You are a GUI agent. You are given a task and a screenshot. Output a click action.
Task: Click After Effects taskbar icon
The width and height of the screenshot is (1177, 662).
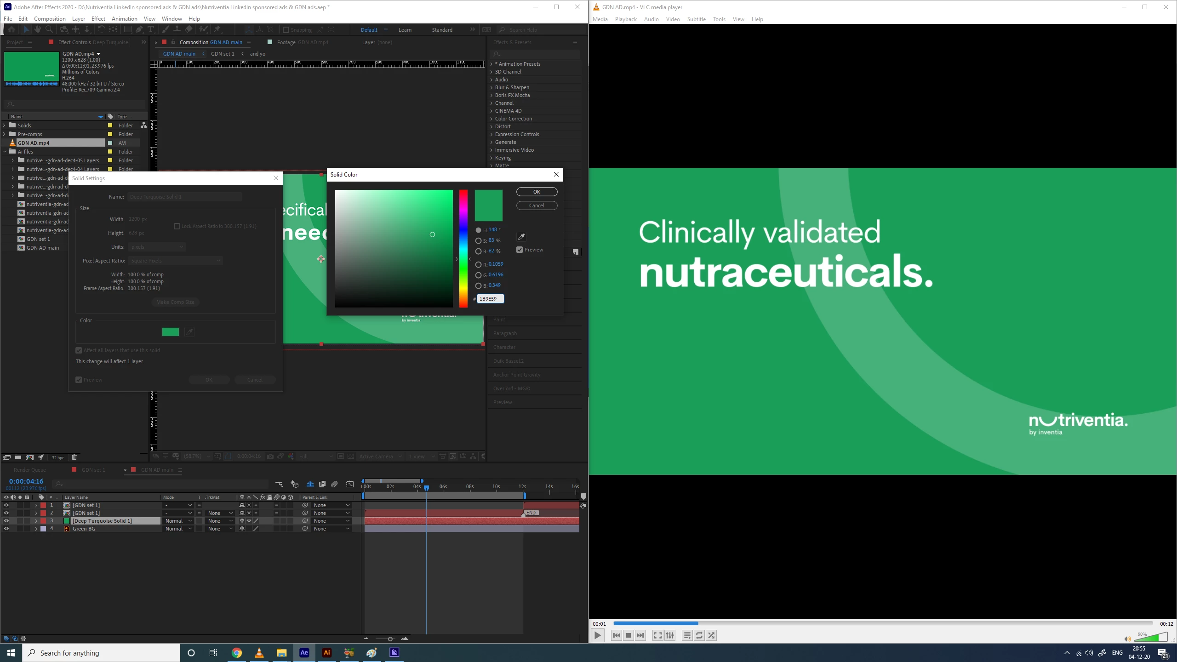click(x=304, y=652)
